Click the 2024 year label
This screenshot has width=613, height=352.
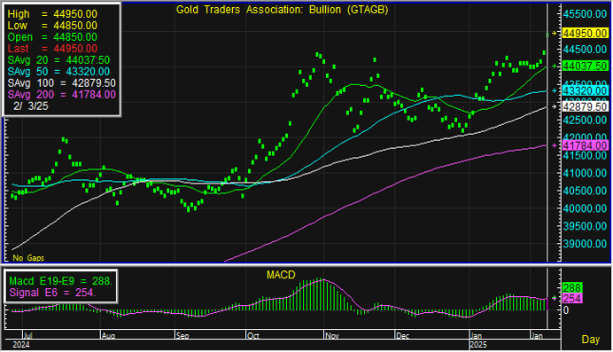coord(21,345)
